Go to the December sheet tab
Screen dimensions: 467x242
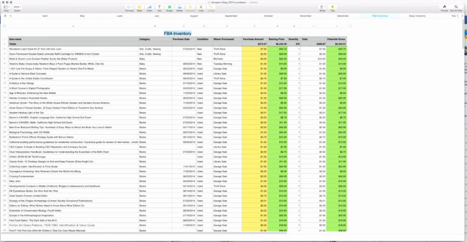343,16
